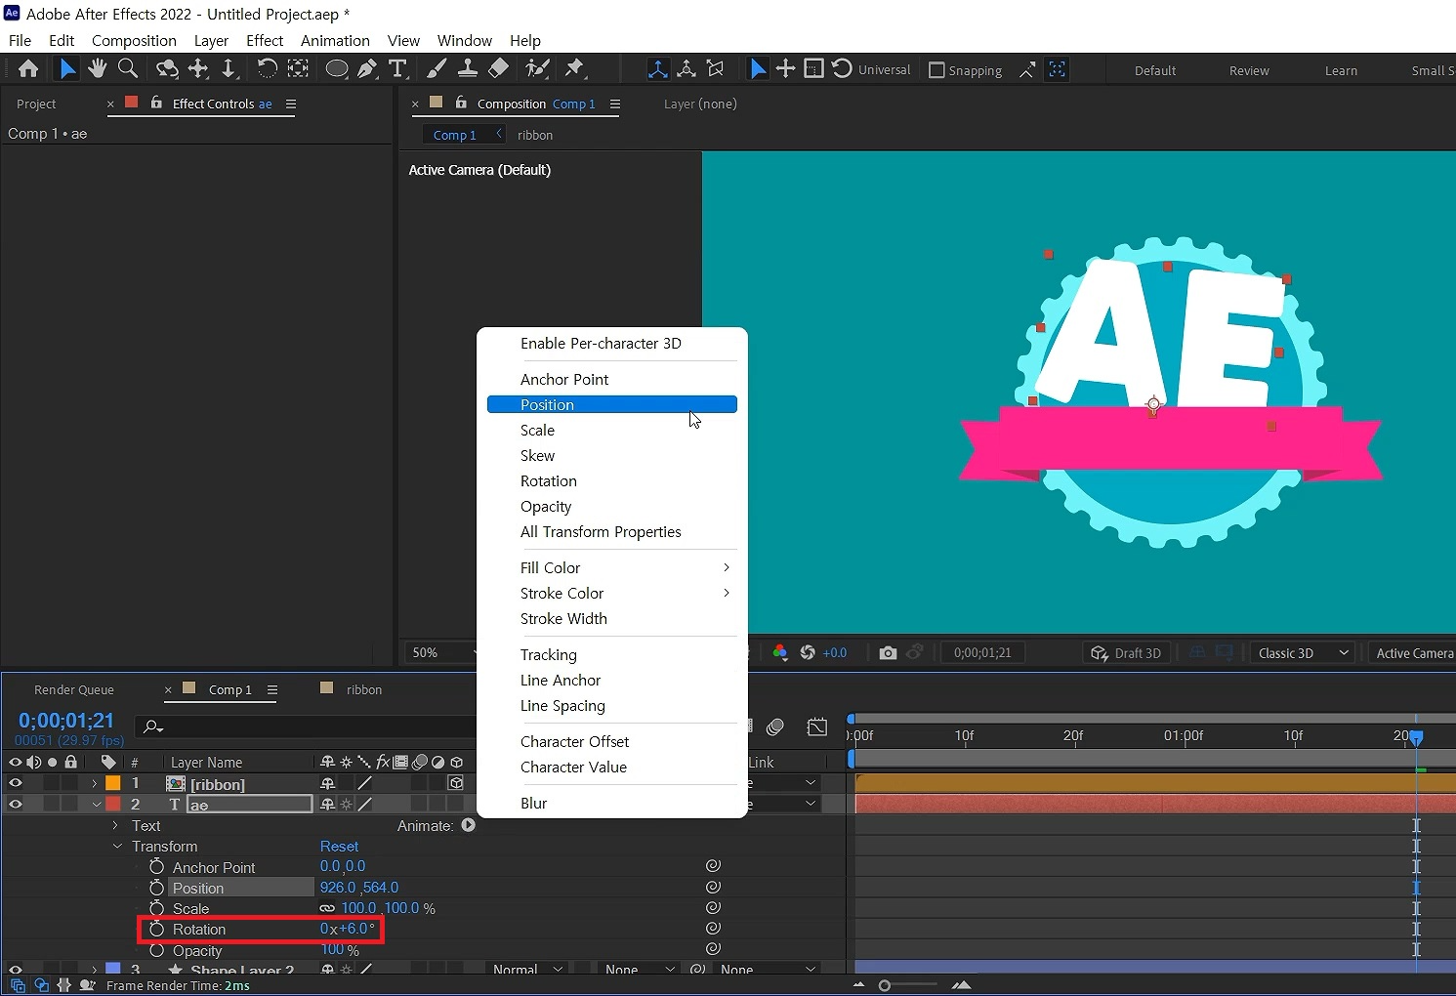Toggle the Anchor Point stopwatch
The width and height of the screenshot is (1456, 996).
tap(156, 867)
